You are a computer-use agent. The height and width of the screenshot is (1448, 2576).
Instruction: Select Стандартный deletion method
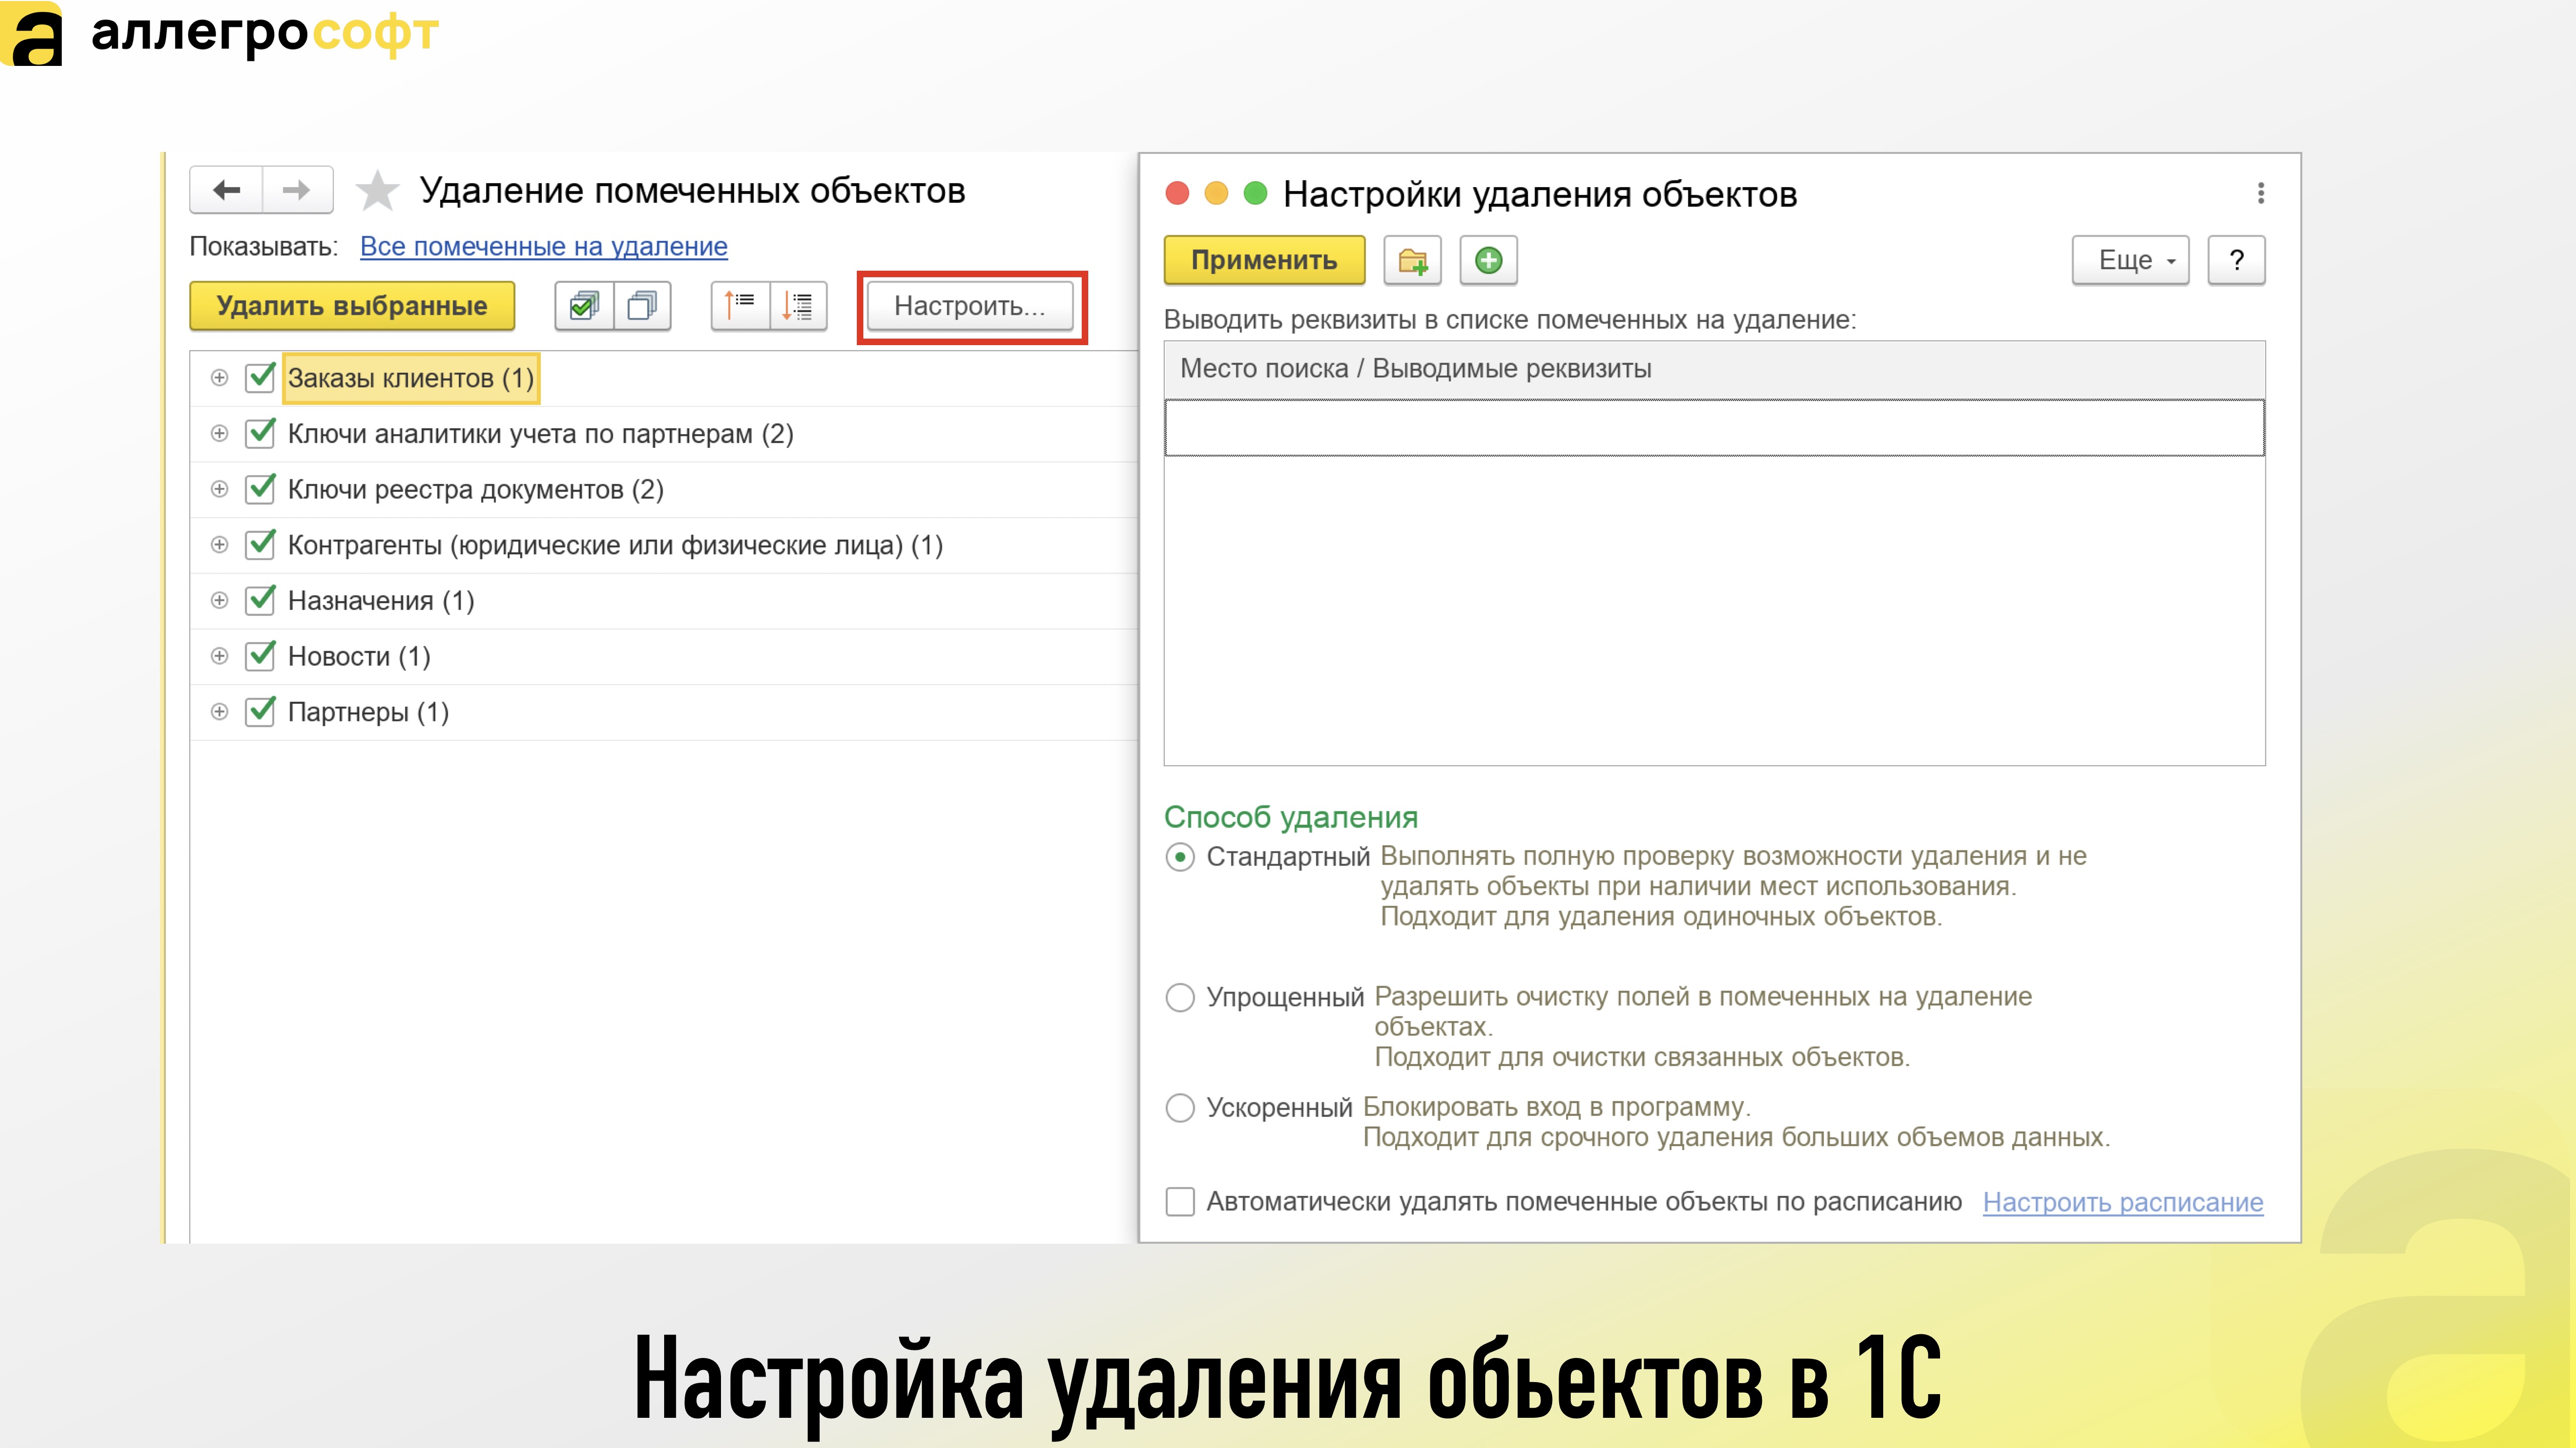pos(1180,857)
